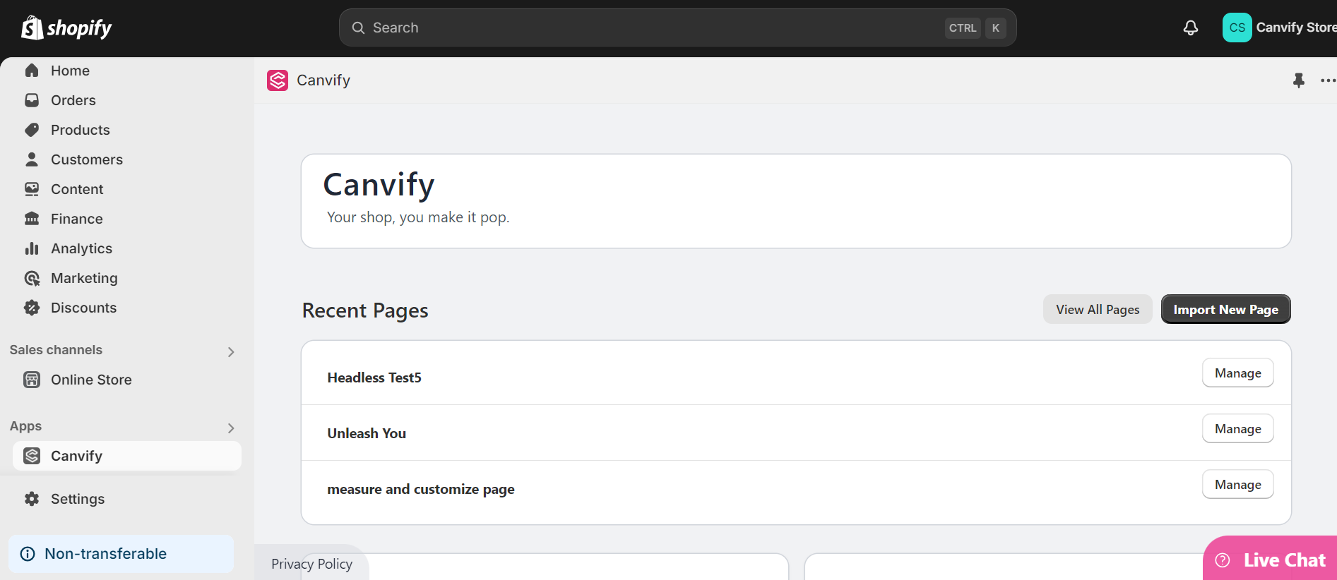Focus the Search field

[x=677, y=28]
